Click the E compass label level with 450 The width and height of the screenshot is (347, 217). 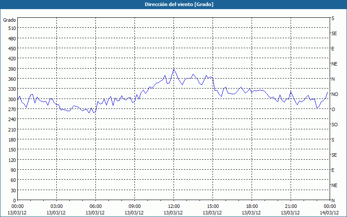[333, 49]
